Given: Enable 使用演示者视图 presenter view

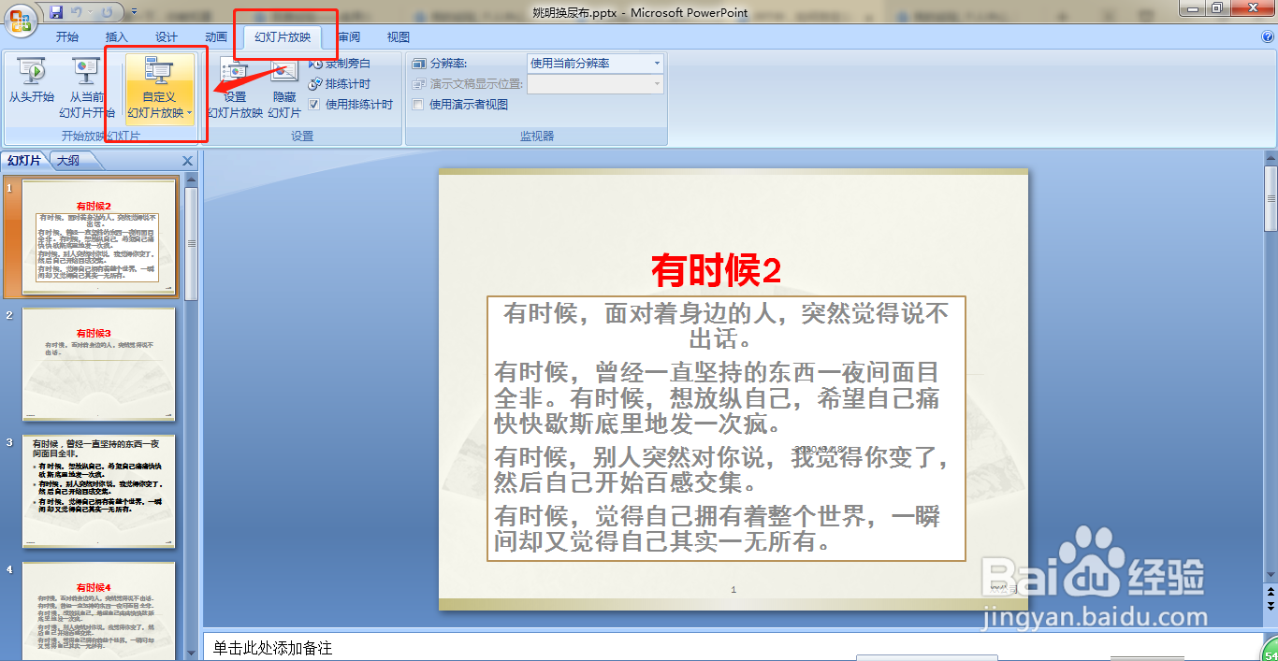Looking at the screenshot, I should 417,104.
